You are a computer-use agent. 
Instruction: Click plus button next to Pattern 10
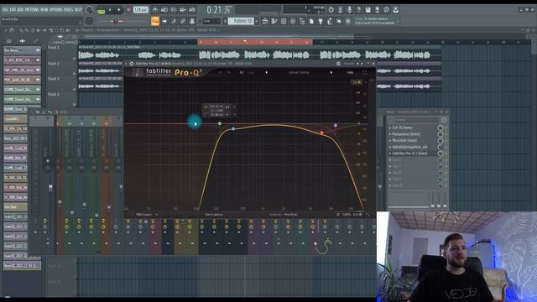coord(258,21)
